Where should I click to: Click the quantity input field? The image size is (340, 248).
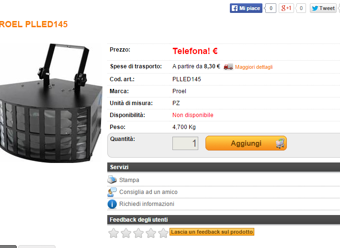(185, 143)
